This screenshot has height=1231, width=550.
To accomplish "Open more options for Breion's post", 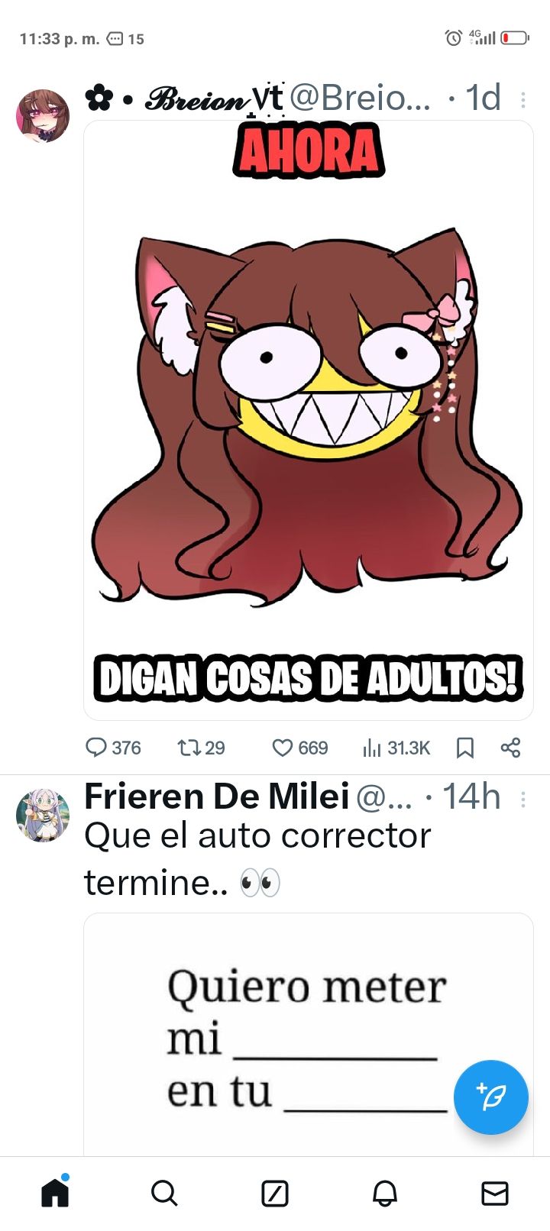I will (522, 99).
